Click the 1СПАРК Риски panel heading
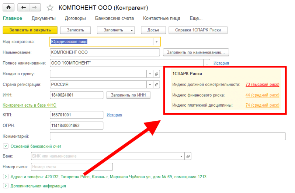 click(x=187, y=74)
